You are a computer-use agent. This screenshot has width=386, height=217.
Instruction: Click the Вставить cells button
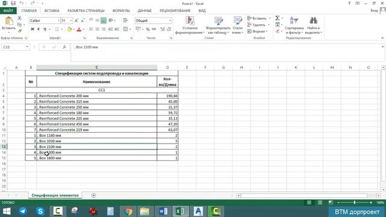(x=257, y=18)
